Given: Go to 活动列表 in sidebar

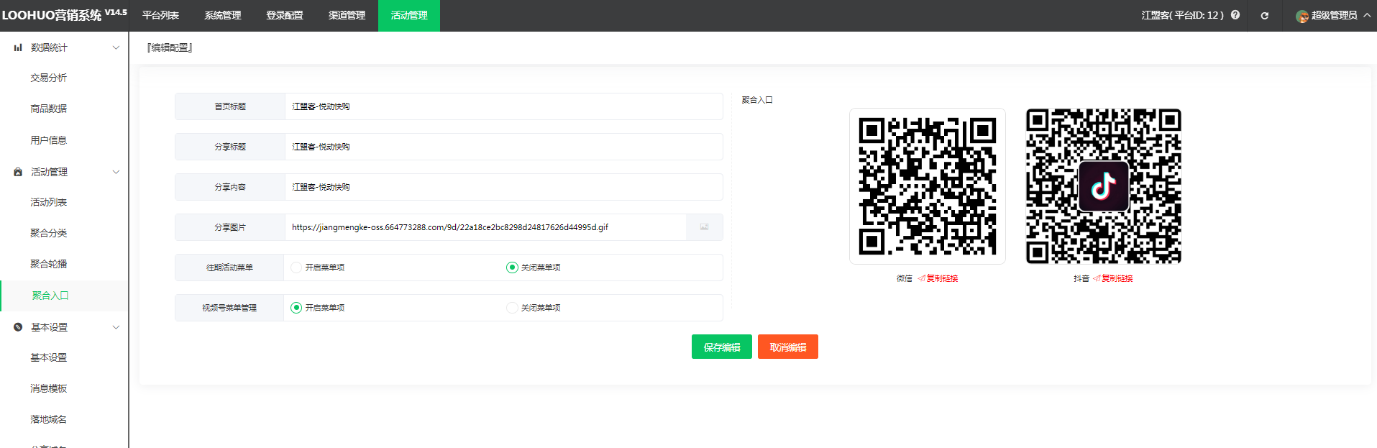Looking at the screenshot, I should coord(49,202).
